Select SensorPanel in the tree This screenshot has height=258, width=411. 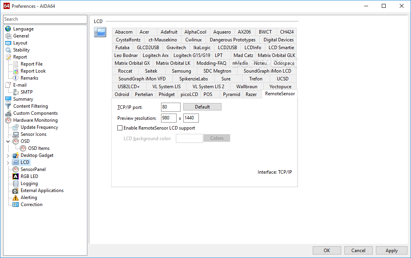pos(33,169)
